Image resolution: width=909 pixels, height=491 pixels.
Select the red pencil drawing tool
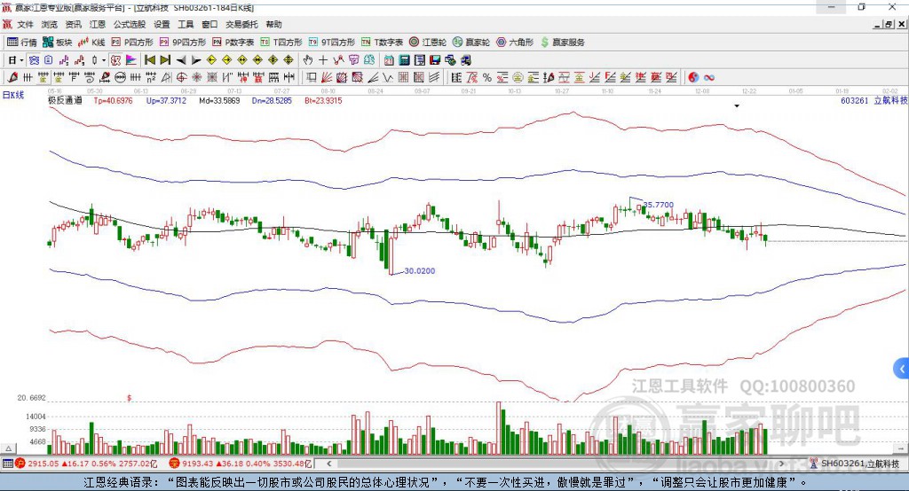[x=12, y=77]
